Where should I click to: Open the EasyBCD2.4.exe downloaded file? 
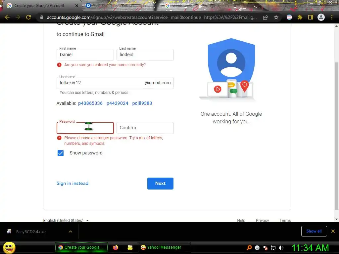tap(31, 232)
